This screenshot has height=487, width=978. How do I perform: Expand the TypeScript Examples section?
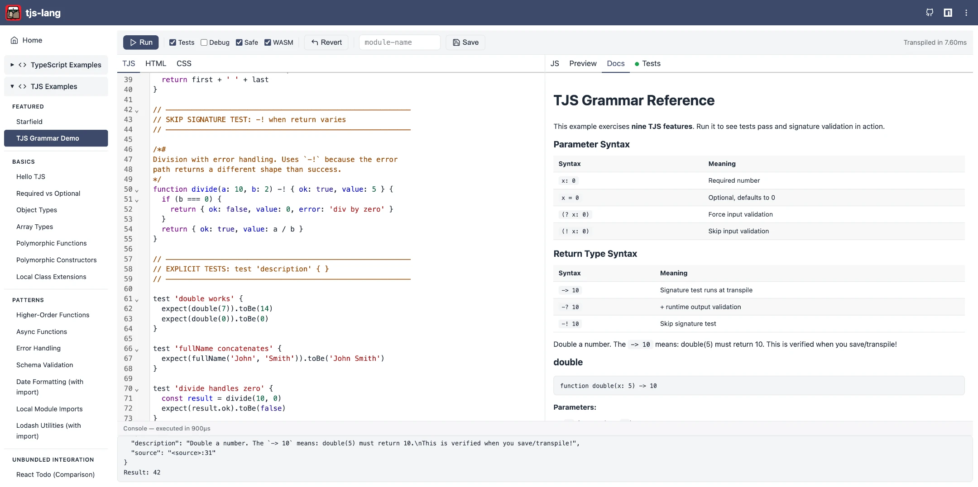pos(12,65)
